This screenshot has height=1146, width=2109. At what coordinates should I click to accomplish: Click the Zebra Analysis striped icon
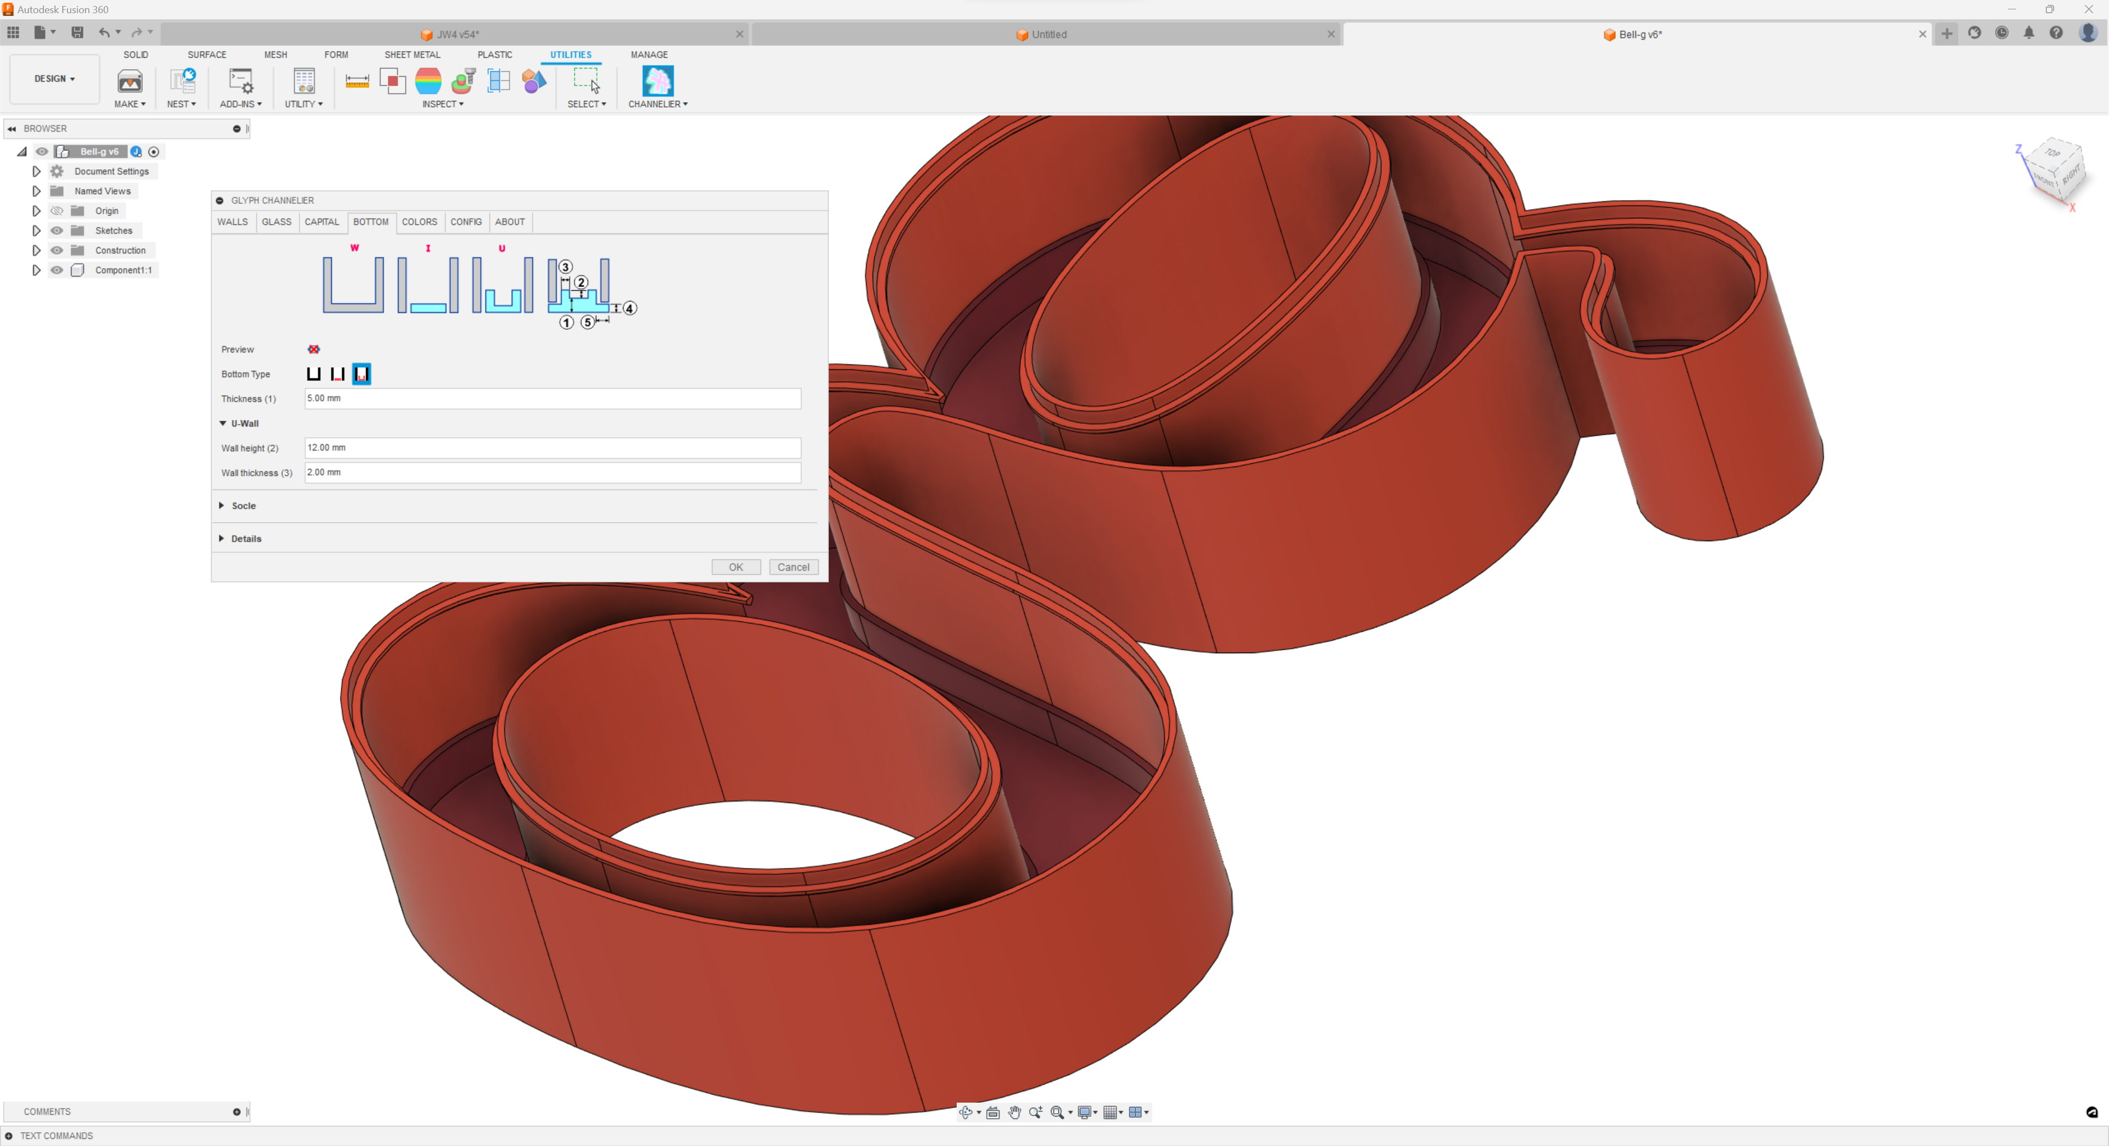[428, 81]
